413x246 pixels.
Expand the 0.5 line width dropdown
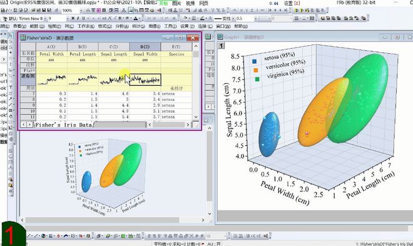coord(255,18)
